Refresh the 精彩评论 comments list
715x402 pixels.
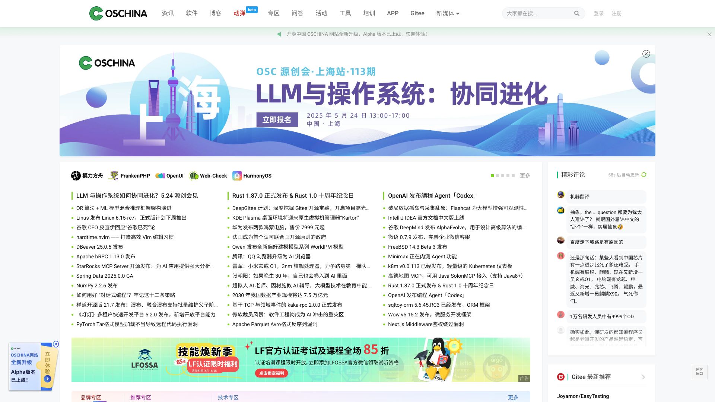coord(644,175)
